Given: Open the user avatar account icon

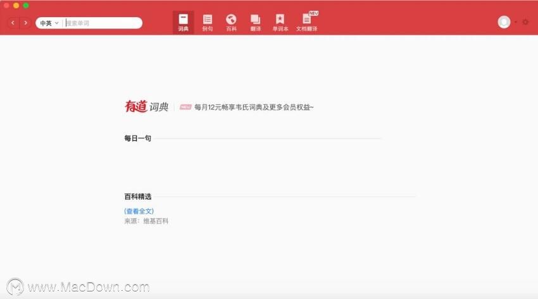Looking at the screenshot, I should coord(504,22).
